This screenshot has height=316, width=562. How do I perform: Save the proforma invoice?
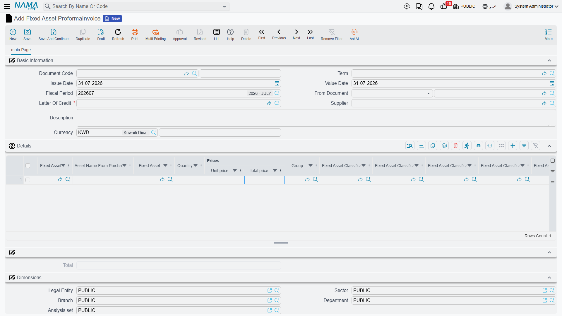click(28, 34)
